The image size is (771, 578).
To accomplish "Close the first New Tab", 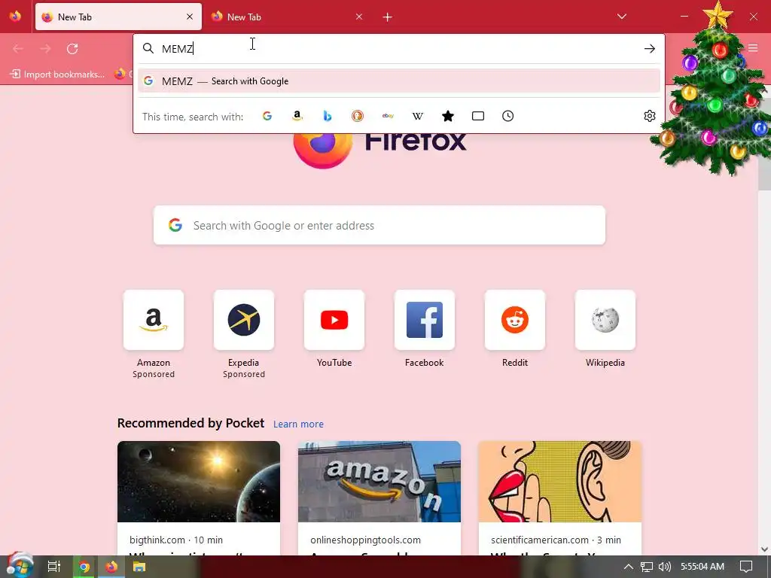I will (190, 17).
